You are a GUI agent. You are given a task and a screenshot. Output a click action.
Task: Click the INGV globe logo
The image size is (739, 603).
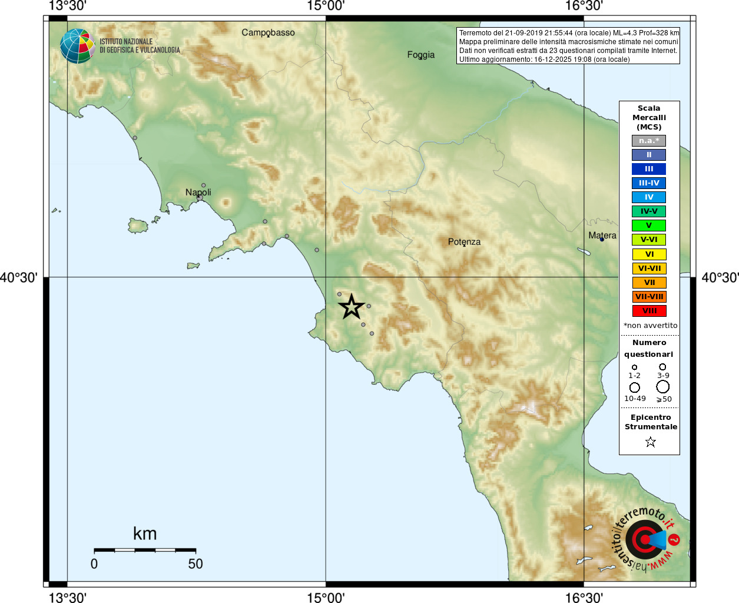click(77, 46)
